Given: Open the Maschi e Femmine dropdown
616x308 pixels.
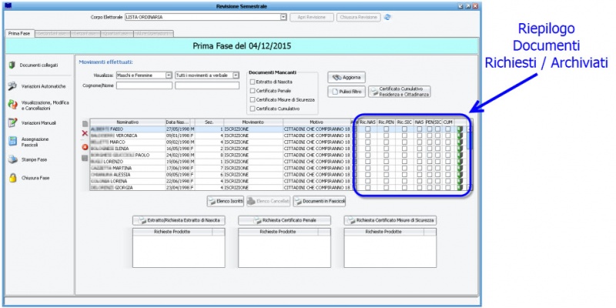Looking at the screenshot, I should coord(169,75).
